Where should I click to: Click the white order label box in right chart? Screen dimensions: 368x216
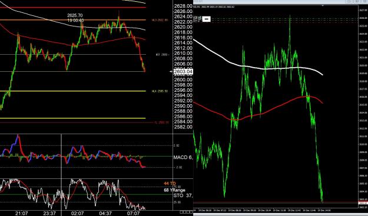(x=207, y=19)
